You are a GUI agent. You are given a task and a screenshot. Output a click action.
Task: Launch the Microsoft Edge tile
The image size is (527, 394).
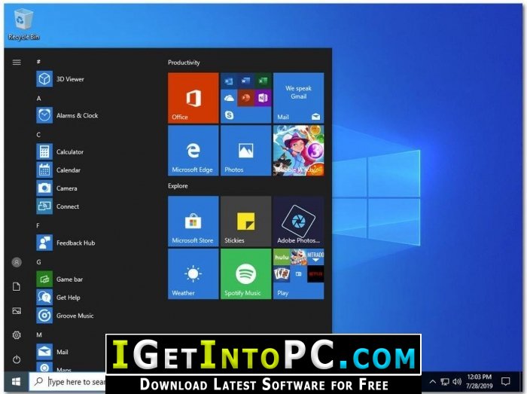tap(193, 150)
